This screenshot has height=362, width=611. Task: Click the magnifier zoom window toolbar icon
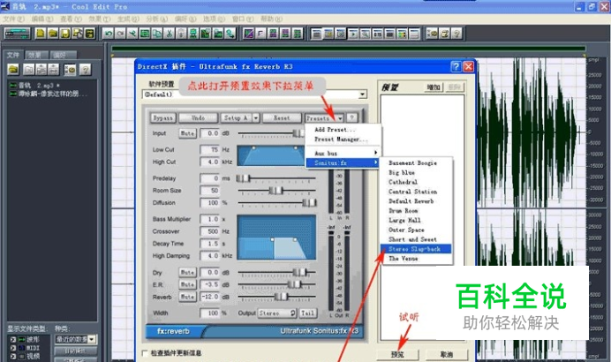pyautogui.click(x=366, y=34)
